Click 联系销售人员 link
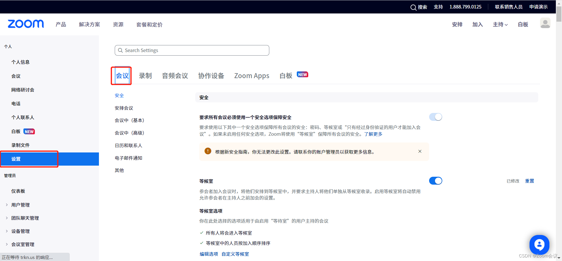Image resolution: width=562 pixels, height=261 pixels. click(x=509, y=7)
